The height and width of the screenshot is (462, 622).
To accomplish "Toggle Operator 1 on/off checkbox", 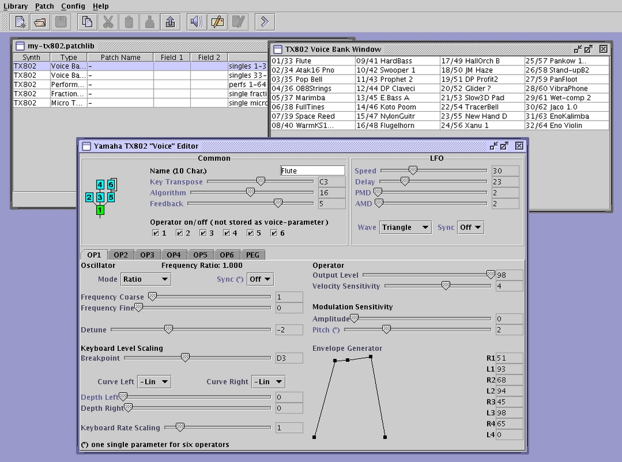I will [x=156, y=233].
